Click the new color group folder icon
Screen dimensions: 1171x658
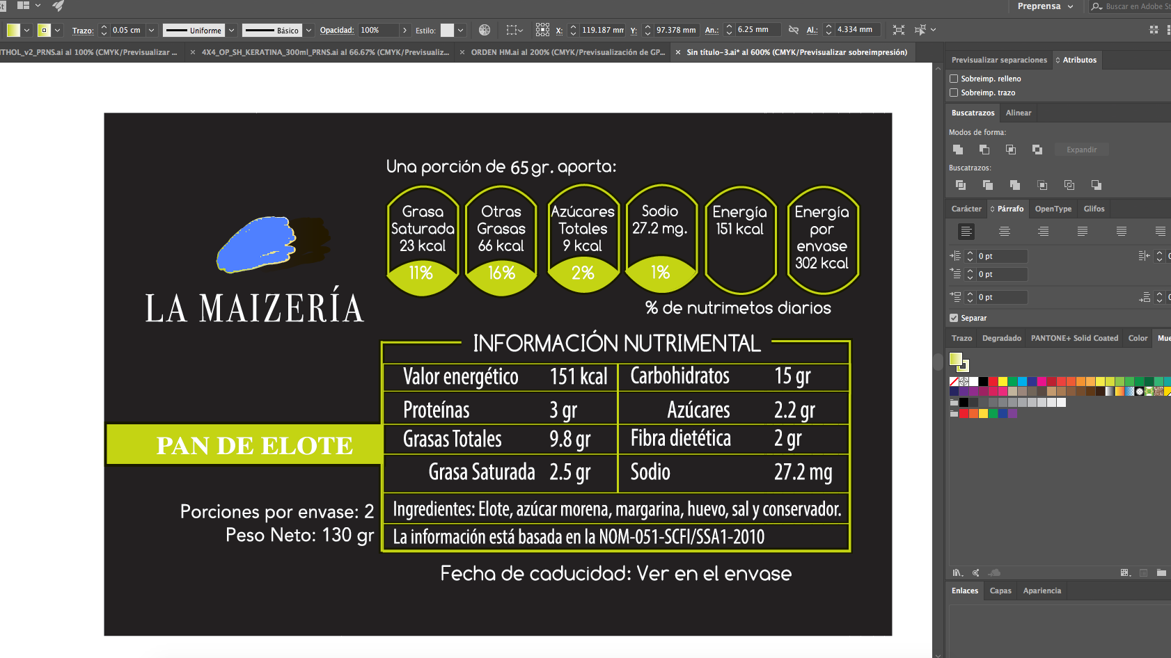pos(1161,572)
